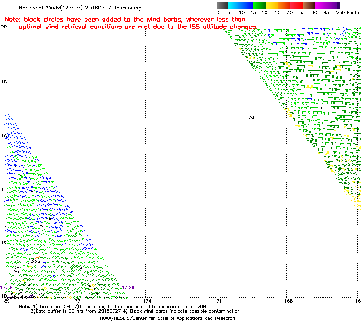The image size is (361, 326).
Task: Click the legend label "35"
Action: tap(302, 13)
